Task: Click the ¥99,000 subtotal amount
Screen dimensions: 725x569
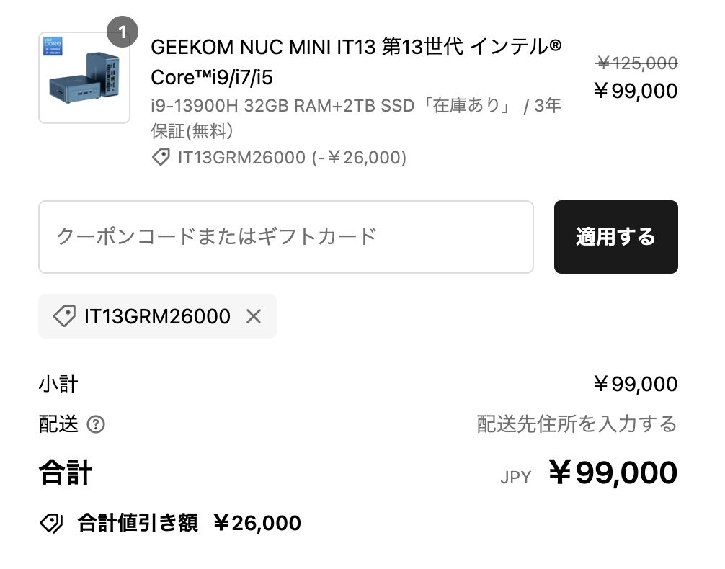Action: (x=635, y=384)
